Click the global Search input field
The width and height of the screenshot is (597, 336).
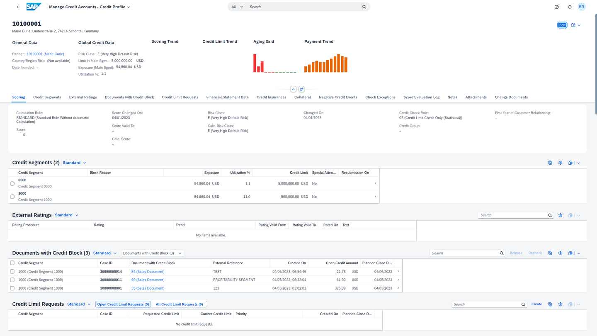[304, 7]
